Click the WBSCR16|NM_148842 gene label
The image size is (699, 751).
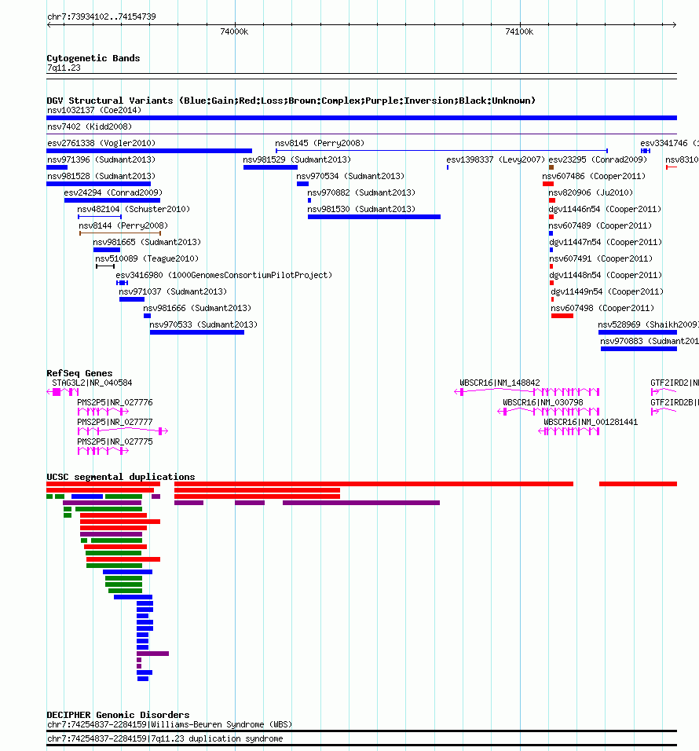point(500,383)
